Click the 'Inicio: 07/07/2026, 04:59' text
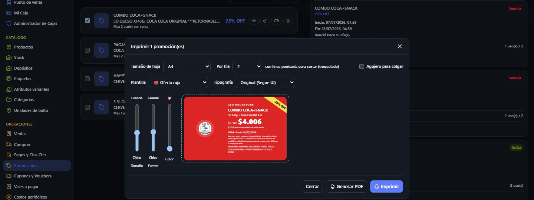Viewport: 534px width, 200px height. [x=336, y=23]
